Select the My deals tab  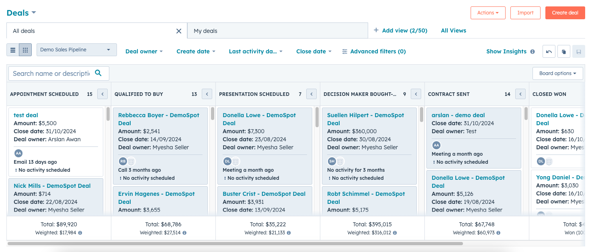277,31
